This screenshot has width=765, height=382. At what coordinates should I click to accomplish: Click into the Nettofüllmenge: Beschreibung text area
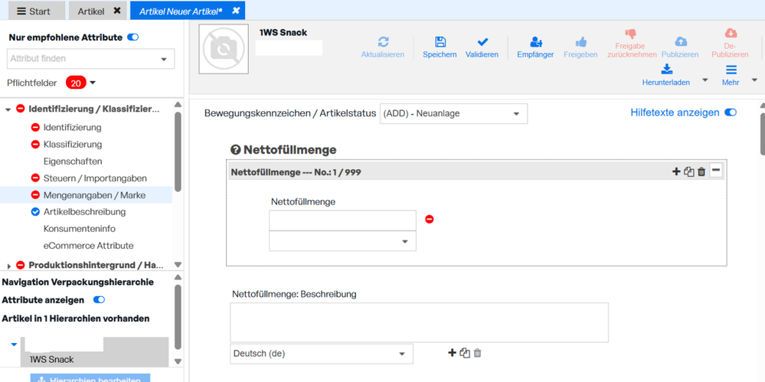(419, 322)
